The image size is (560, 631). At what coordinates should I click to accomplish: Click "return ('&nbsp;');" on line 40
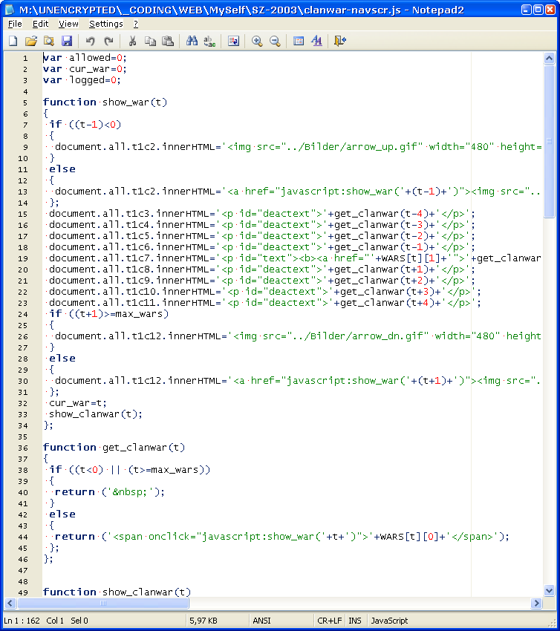coord(110,492)
